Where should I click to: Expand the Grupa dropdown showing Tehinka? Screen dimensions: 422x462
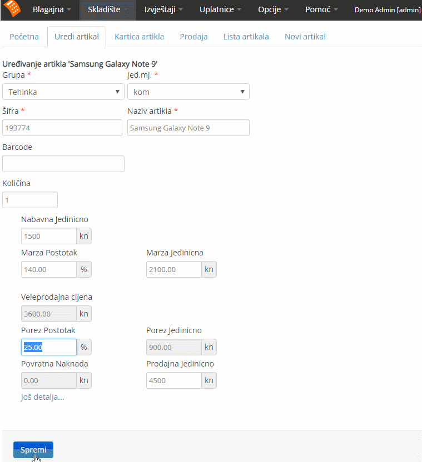click(63, 92)
